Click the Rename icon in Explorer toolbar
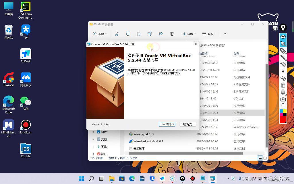Viewport: 294px width, 184px height. pyautogui.click(x=150, y=34)
